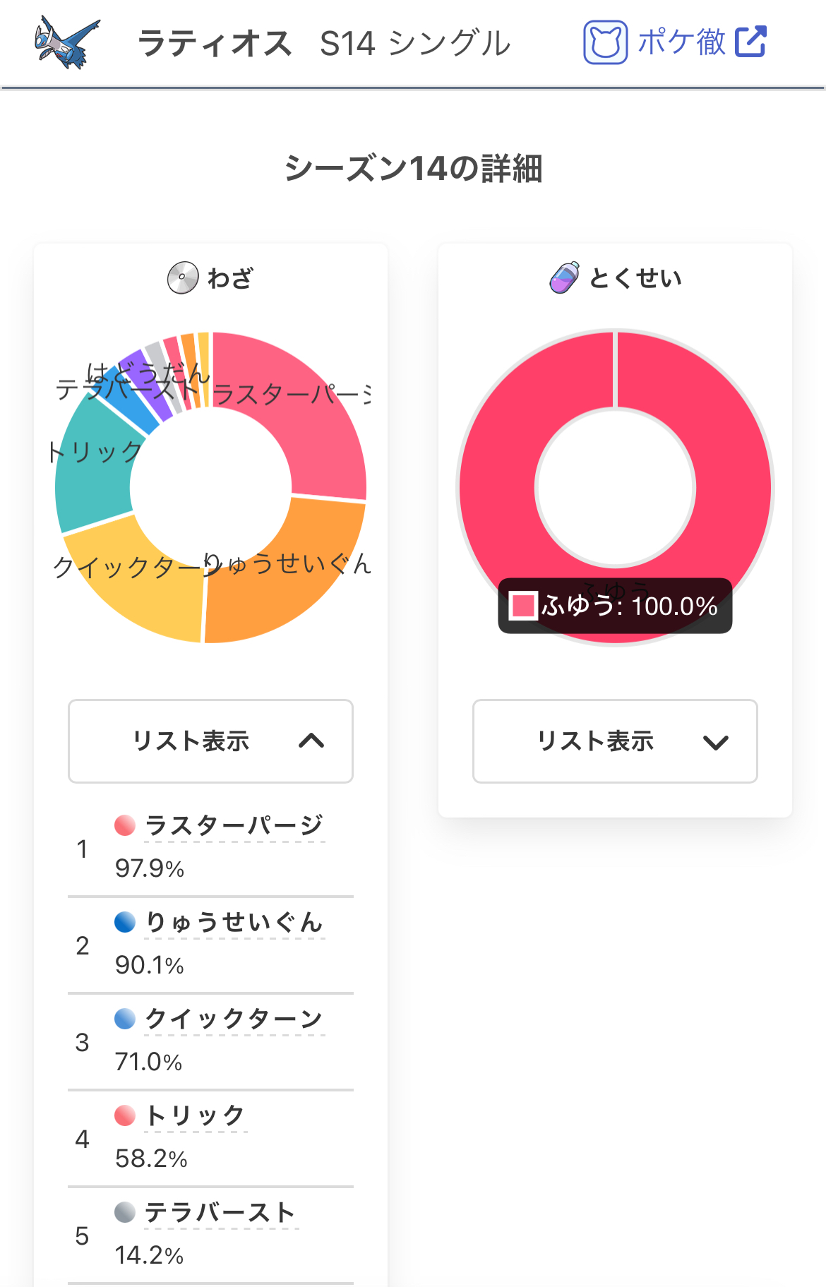Screen dimensions: 826x1287
Task: Click the gray type dot beside テラバースト
Action: [x=125, y=1212]
